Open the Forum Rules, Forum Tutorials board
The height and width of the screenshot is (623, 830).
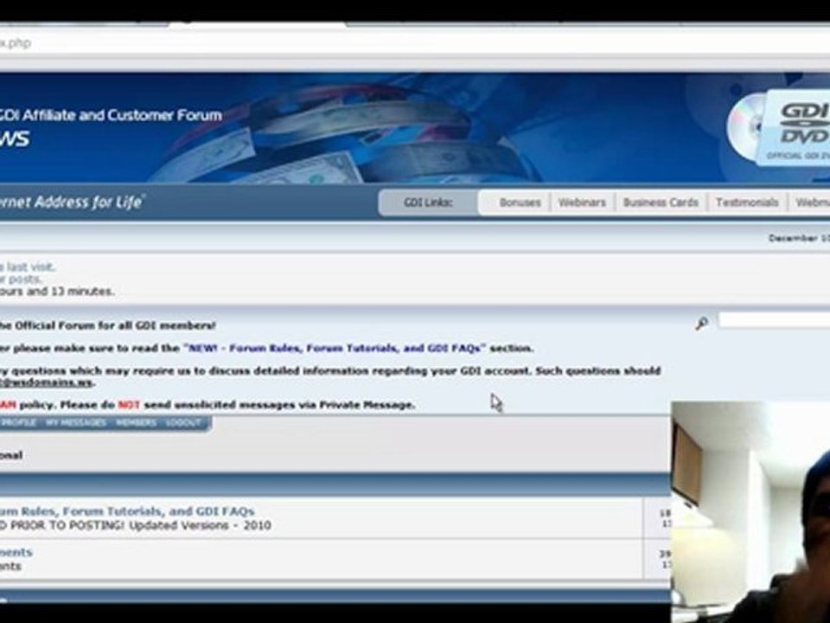pyautogui.click(x=127, y=511)
